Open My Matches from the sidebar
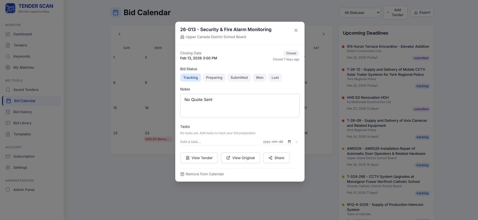478x220 pixels. (x=24, y=67)
